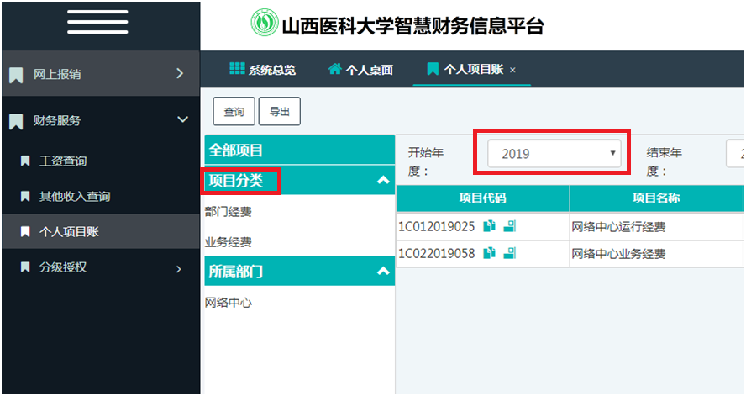Image resolution: width=746 pixels, height=396 pixels.
Task: Click the document icon for project 1C022019058
Action: pos(490,253)
